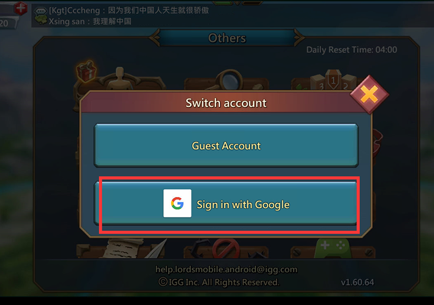
Task: Click the magnifying glass search icon
Action: [228, 80]
